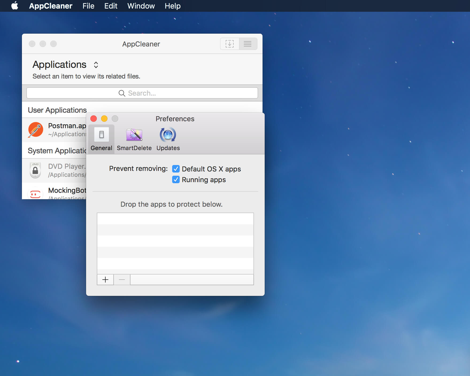The height and width of the screenshot is (376, 470).
Task: Switch to list view in AppCleaner toolbar
Action: (248, 44)
